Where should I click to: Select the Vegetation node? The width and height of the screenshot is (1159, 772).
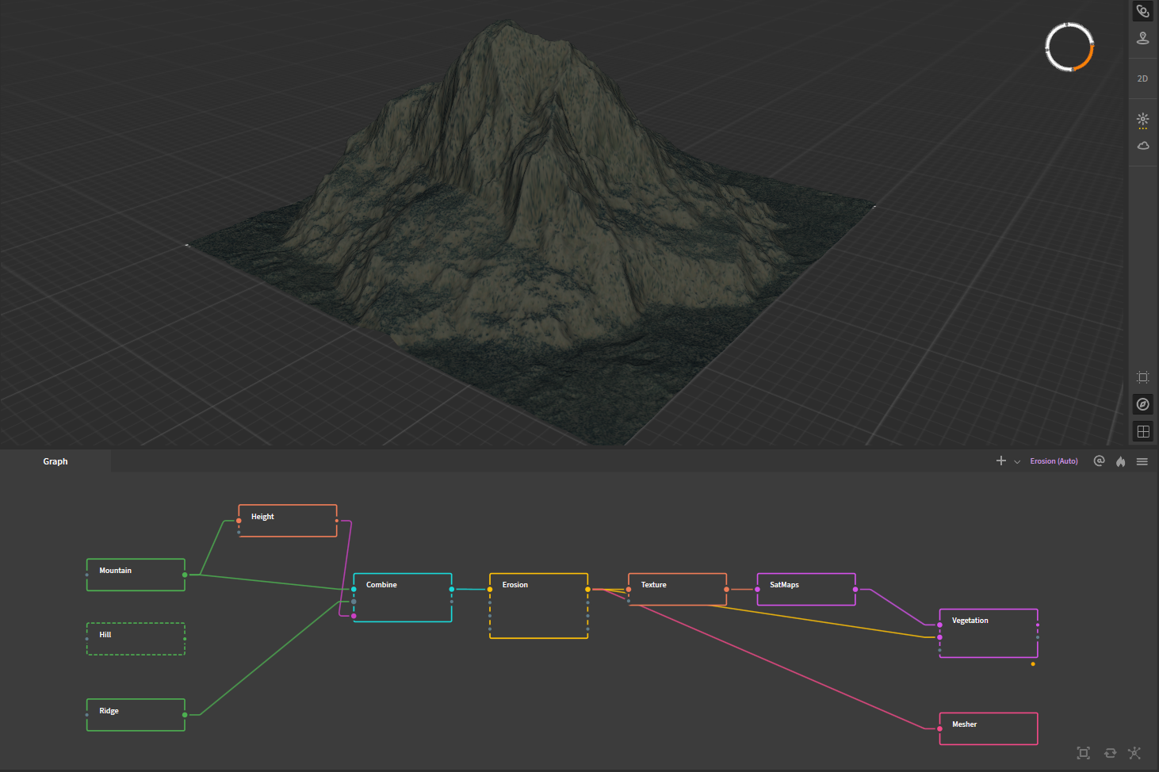989,633
